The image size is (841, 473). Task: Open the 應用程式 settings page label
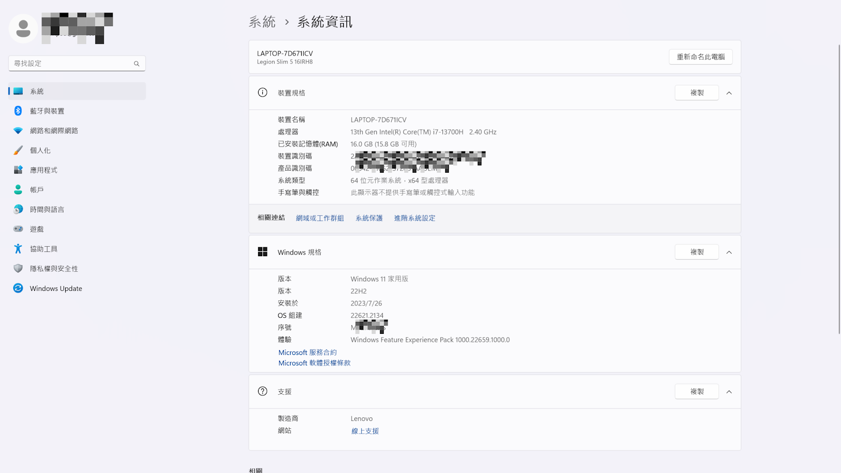pyautogui.click(x=44, y=170)
